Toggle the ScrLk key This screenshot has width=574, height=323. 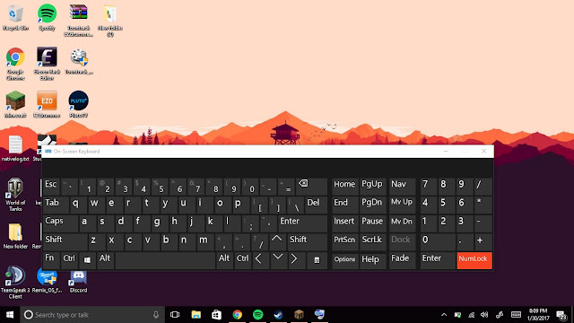pos(372,241)
